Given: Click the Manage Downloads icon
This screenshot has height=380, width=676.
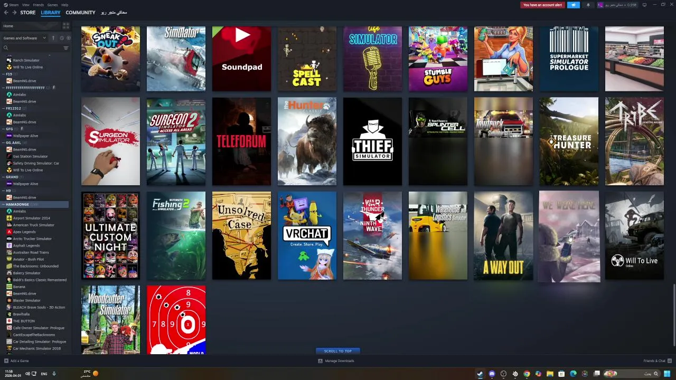Looking at the screenshot, I should click(320, 361).
